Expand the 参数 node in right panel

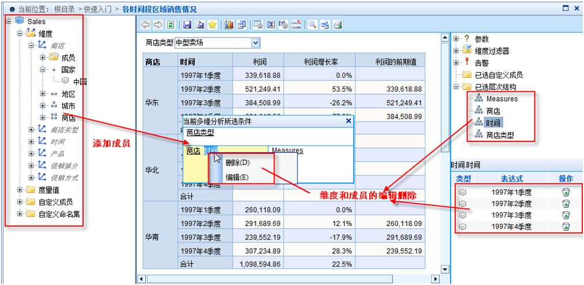click(x=456, y=39)
